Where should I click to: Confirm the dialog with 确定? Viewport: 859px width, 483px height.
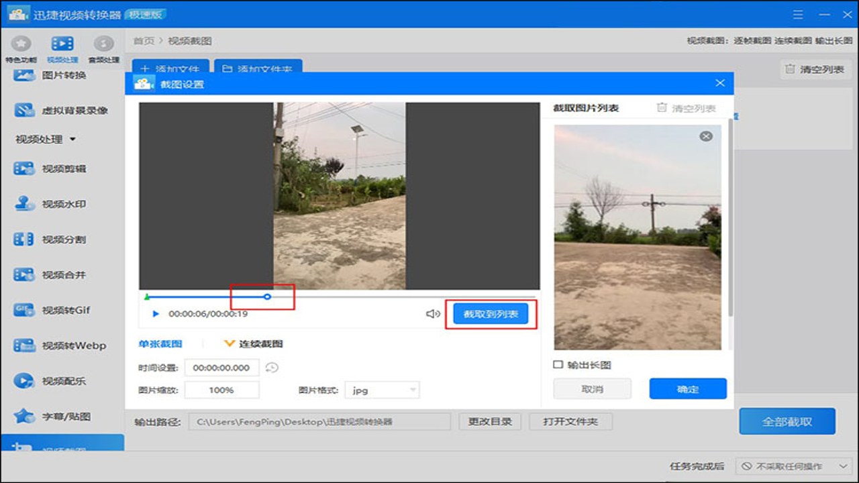click(x=688, y=389)
